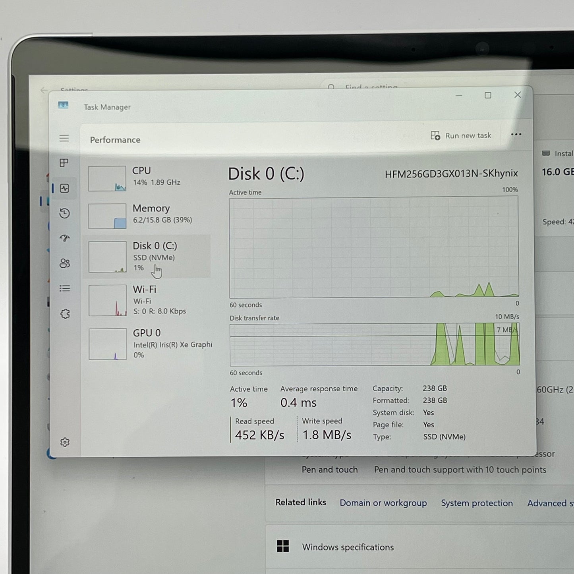Open the Processes page icon in sidebar
Viewport: 574px width, 574px height.
[64, 163]
